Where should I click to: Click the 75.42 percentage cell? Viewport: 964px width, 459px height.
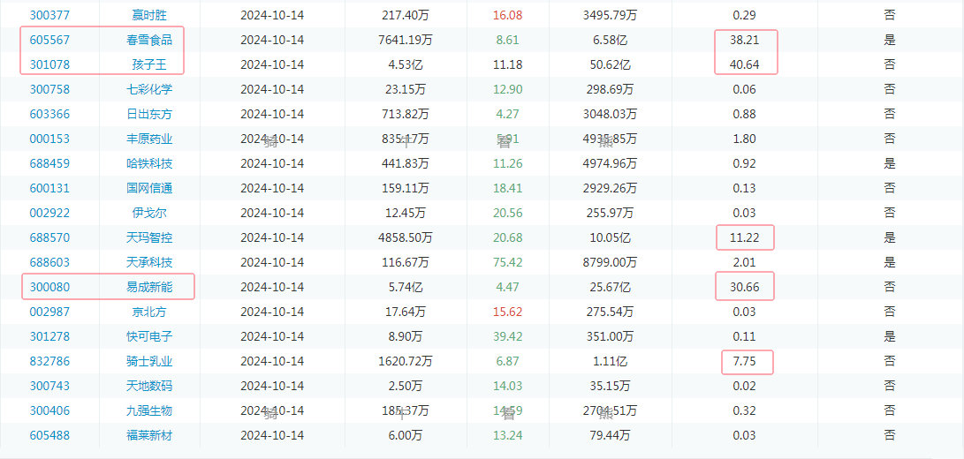(508, 262)
